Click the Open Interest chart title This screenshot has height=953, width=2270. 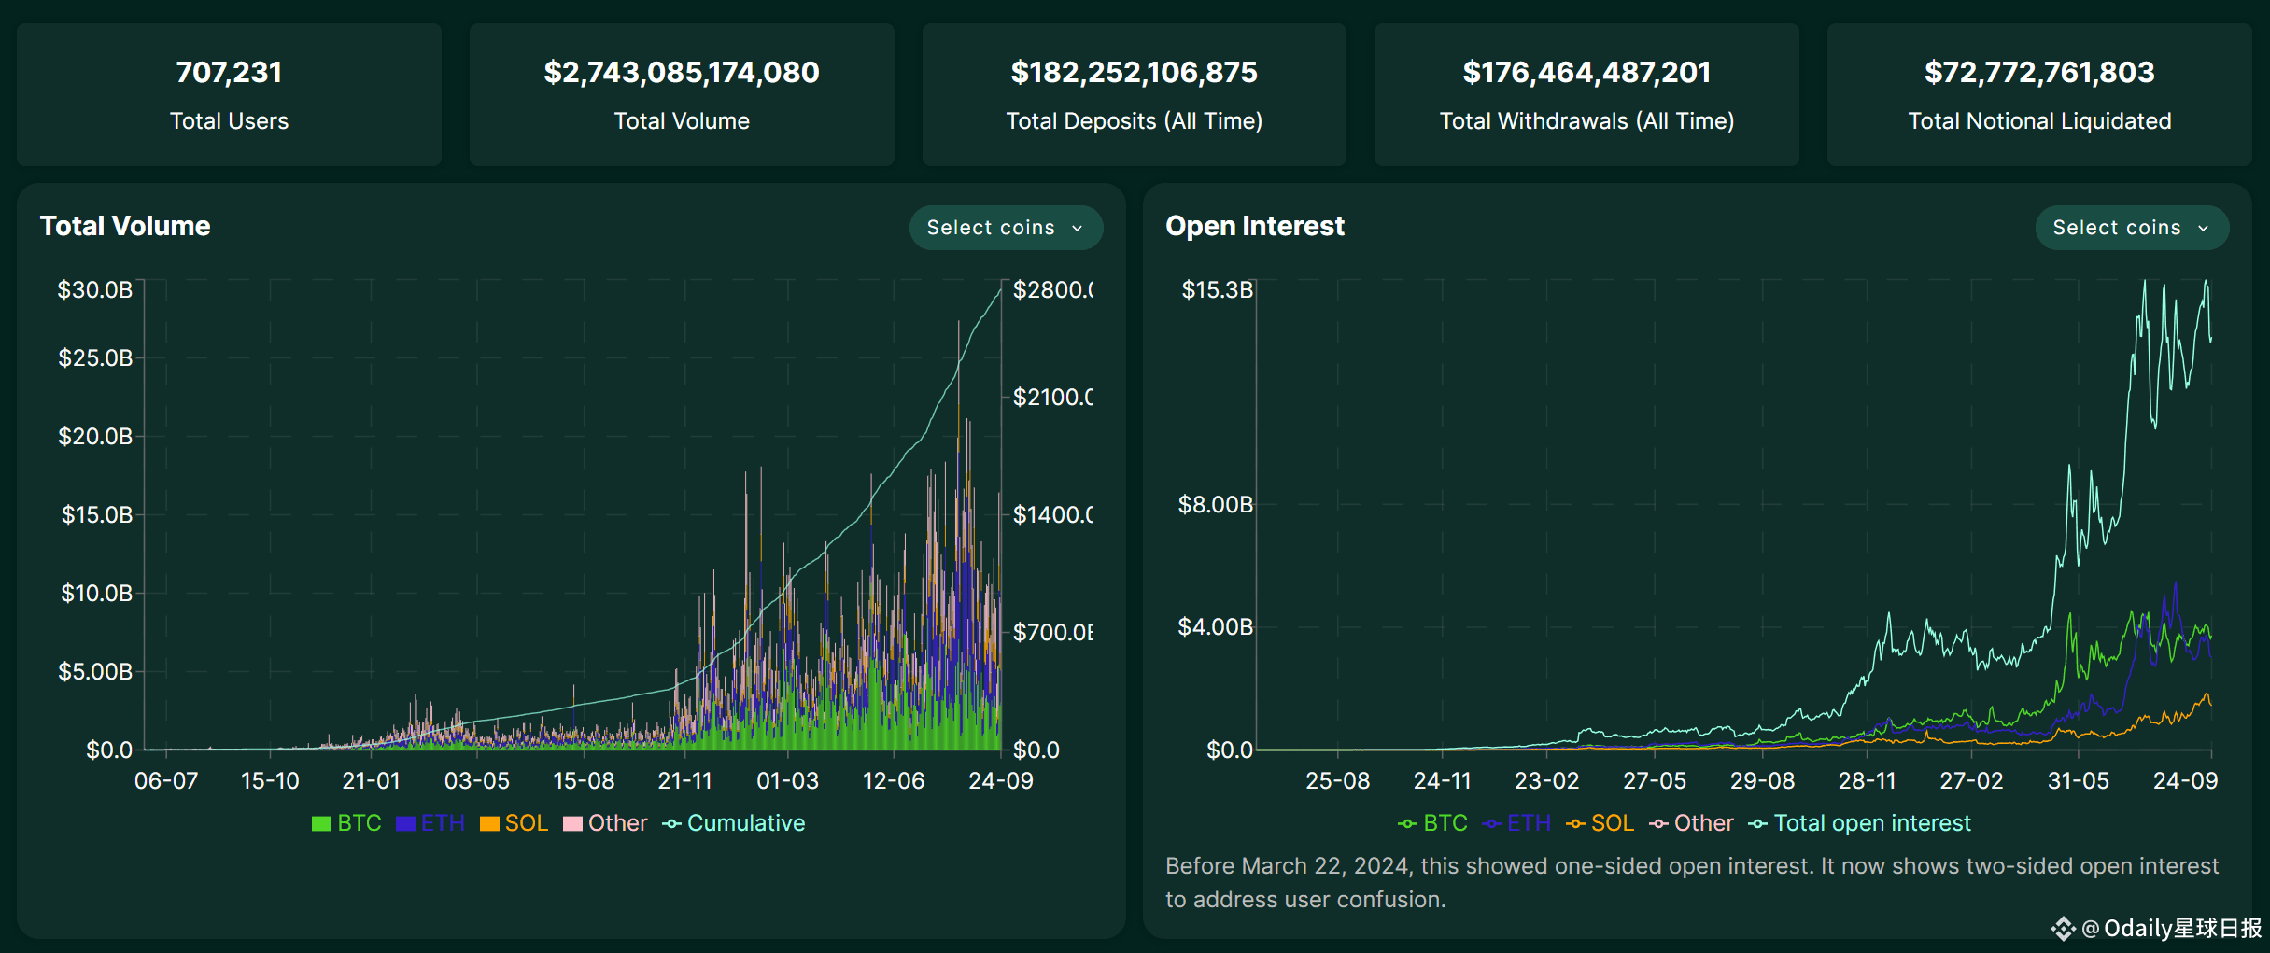(x=1254, y=226)
